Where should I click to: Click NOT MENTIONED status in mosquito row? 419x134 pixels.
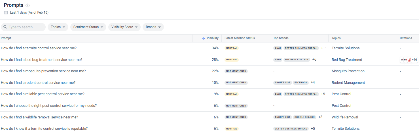236,71
